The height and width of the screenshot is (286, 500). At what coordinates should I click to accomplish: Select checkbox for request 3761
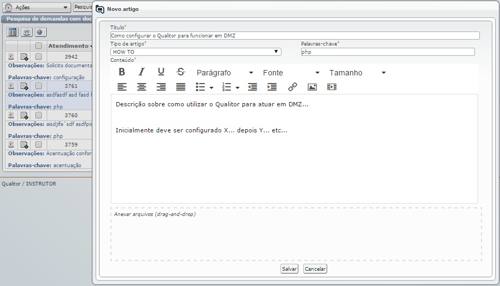(x=39, y=86)
